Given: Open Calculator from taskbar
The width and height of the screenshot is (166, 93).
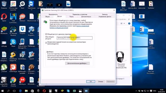Looking at the screenshot, I should click(x=50, y=91).
